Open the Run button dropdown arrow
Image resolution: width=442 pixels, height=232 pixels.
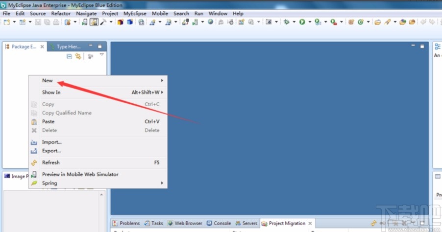310,22
